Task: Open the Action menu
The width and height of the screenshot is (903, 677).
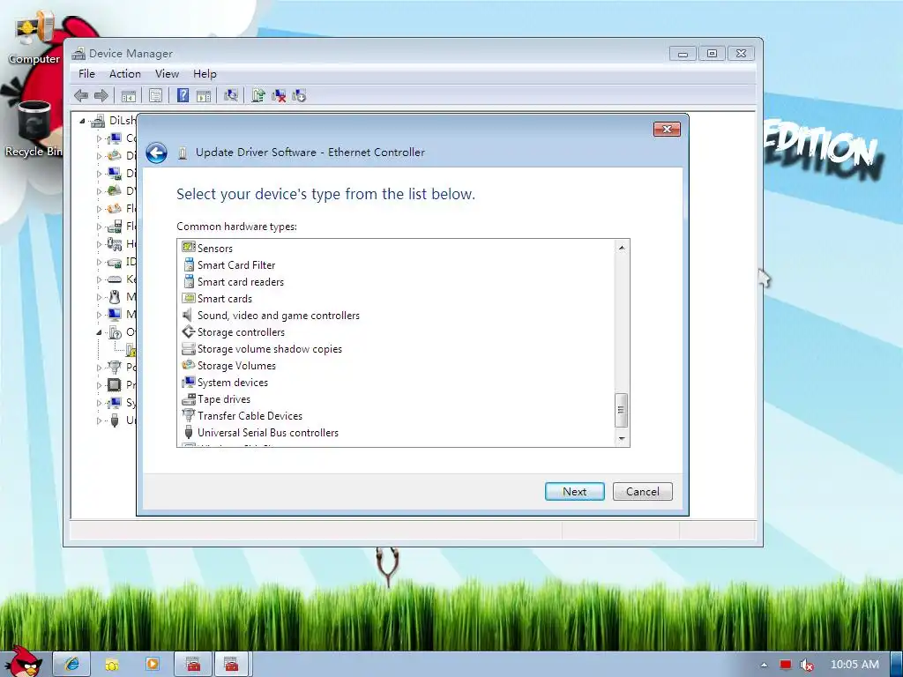Action: (x=125, y=74)
